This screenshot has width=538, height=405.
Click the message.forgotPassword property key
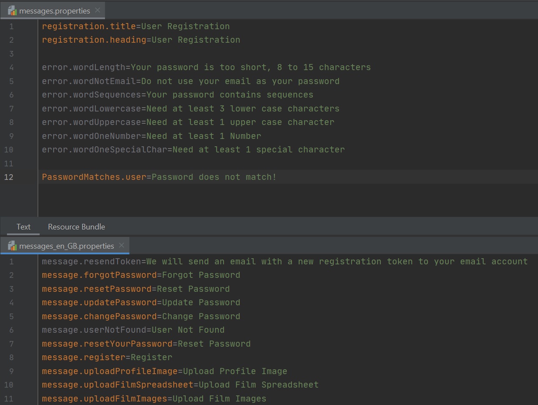click(99, 275)
